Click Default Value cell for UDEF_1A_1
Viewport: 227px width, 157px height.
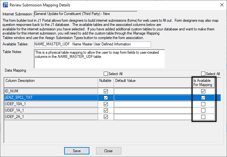point(153,110)
